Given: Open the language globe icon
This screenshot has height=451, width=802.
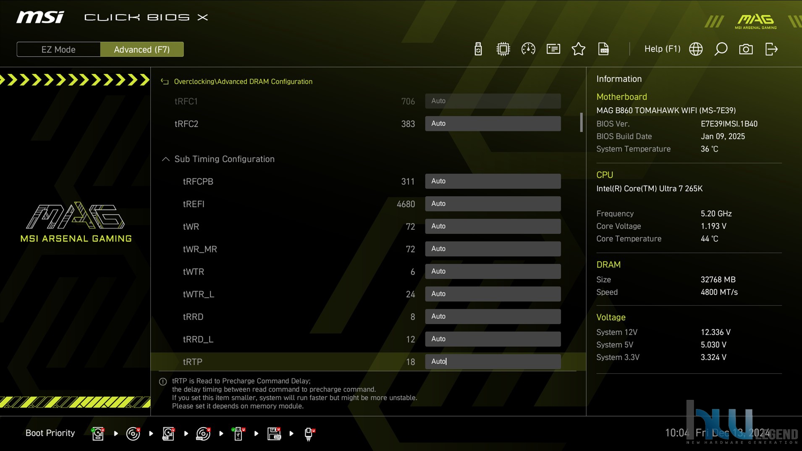Looking at the screenshot, I should coord(696,49).
